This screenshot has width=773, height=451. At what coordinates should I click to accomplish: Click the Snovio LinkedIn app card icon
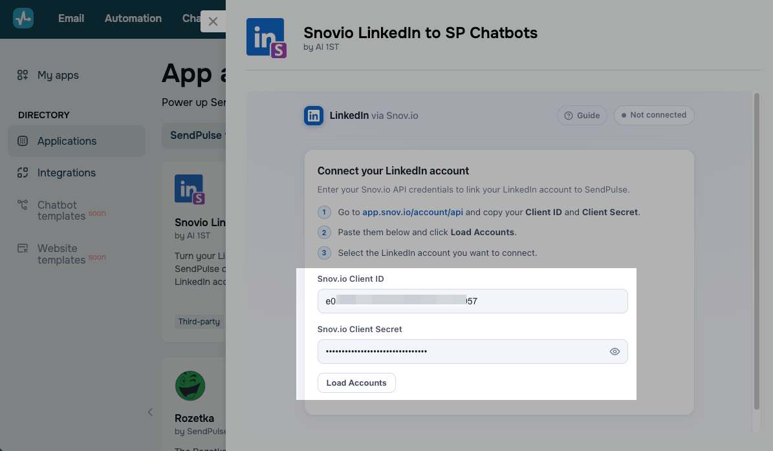tap(190, 189)
